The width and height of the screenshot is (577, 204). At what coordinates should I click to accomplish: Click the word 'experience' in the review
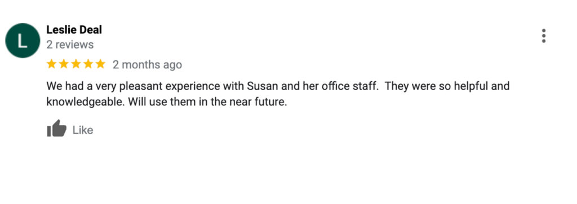(194, 87)
